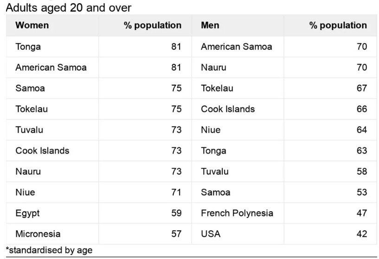Screen dimensions: 379x259
Task: Click the Adults aged 20 and over title
Action: pyautogui.click(x=68, y=8)
